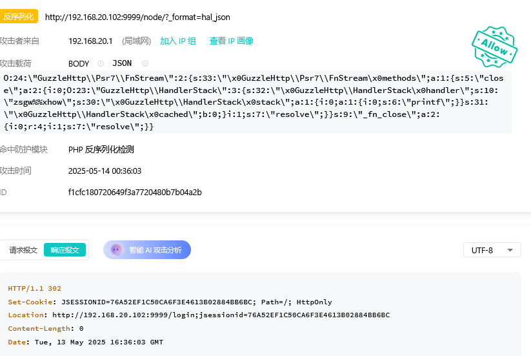The width and height of the screenshot is (531, 356).
Task: Click the event ID hash value
Action: tap(135, 192)
